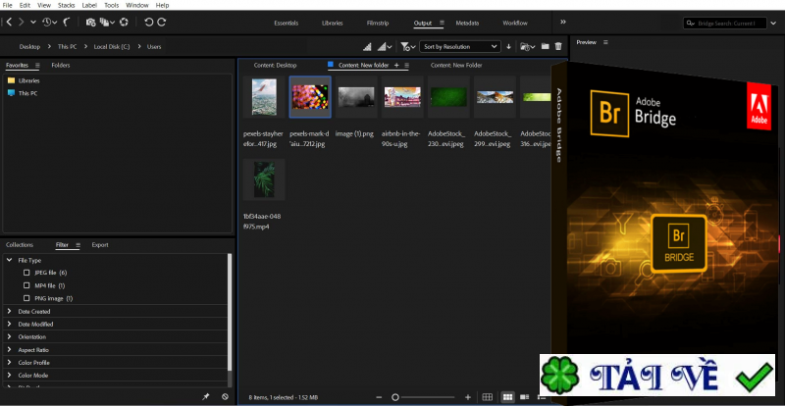Select Local Disk (C:) in path bar
This screenshot has width=785, height=406.
point(112,46)
